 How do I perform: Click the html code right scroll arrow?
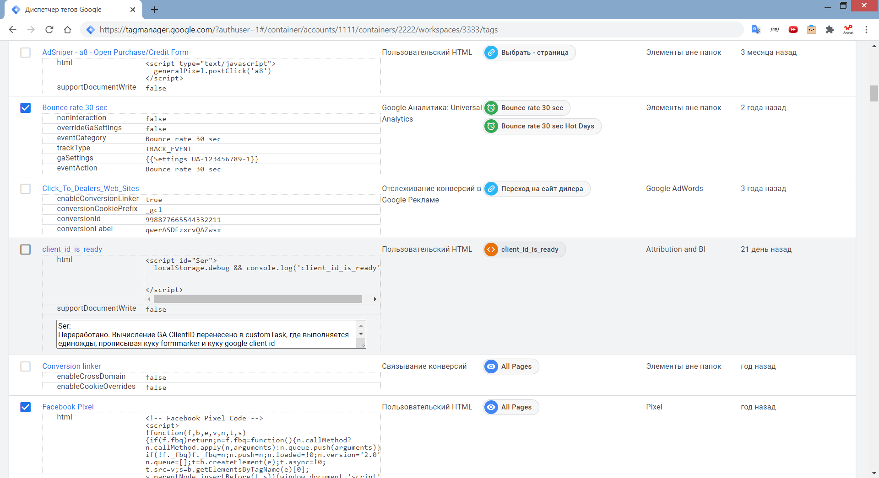pos(375,299)
